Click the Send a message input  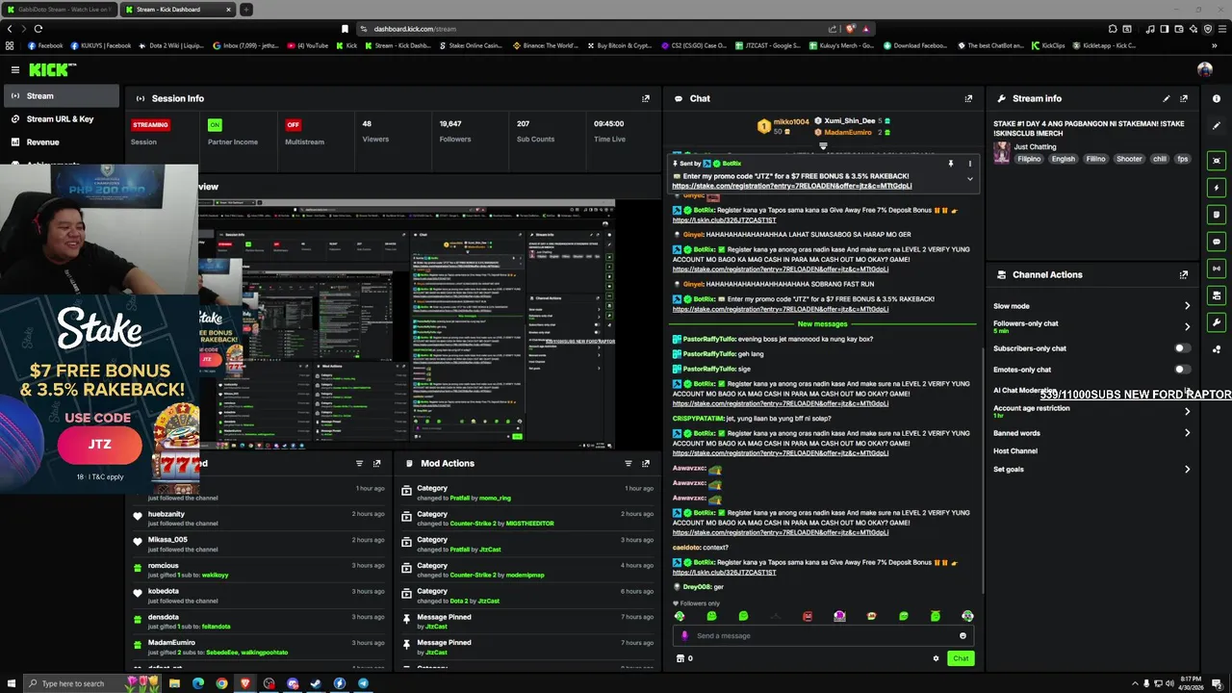[x=823, y=635]
